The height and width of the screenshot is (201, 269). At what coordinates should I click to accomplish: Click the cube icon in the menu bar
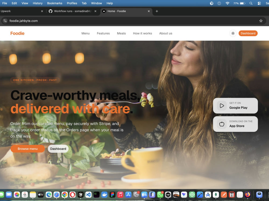tap(211, 3)
